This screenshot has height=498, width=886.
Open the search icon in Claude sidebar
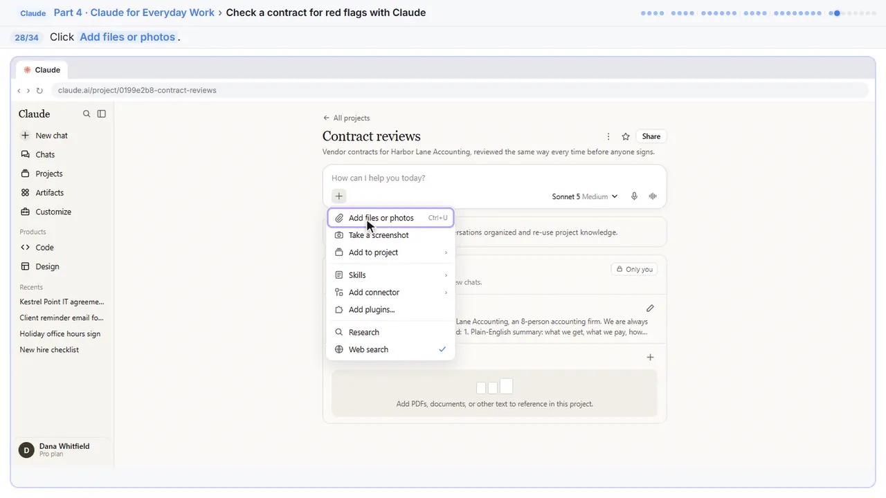[87, 114]
